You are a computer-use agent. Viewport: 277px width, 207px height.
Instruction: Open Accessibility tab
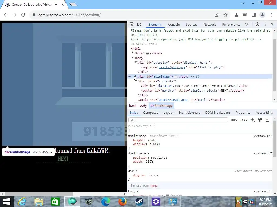point(264,113)
